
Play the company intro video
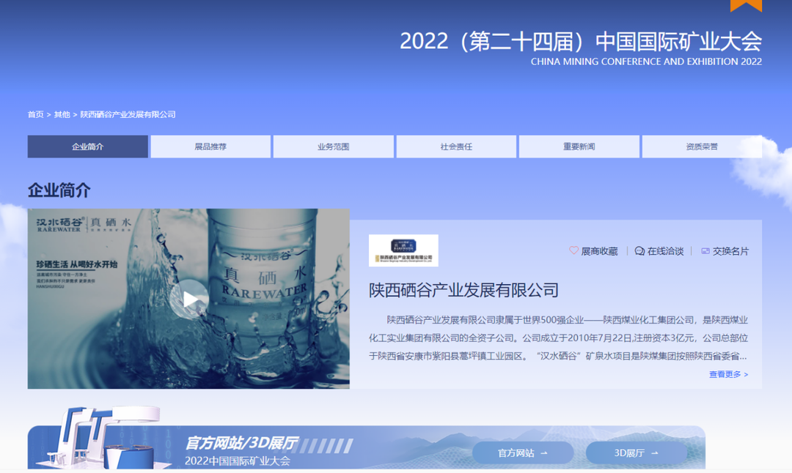tap(189, 299)
